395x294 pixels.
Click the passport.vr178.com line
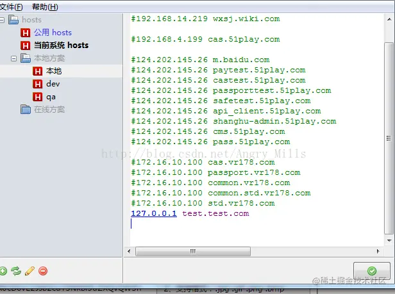[215, 172]
